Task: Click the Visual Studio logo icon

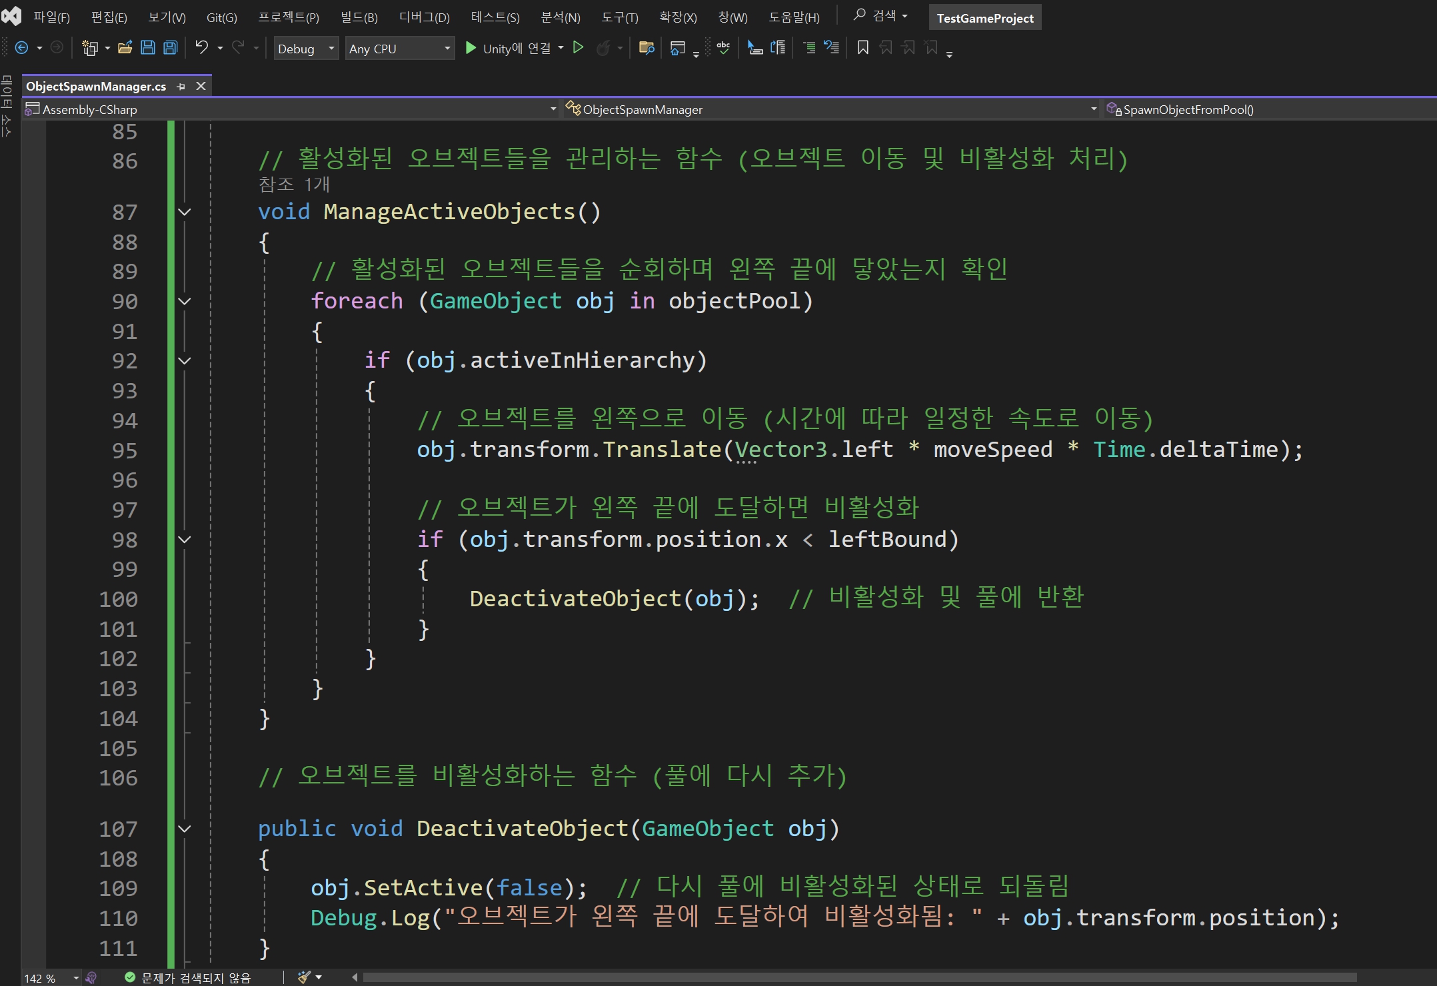Action: tap(11, 16)
